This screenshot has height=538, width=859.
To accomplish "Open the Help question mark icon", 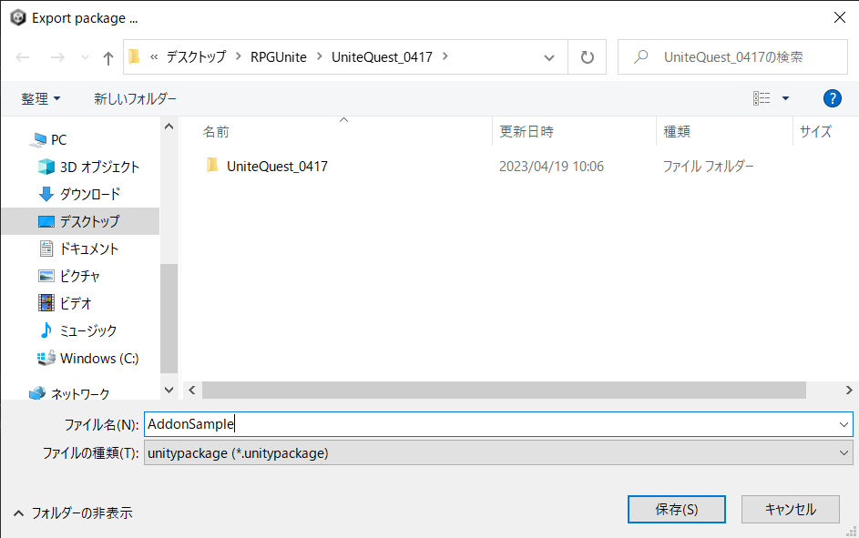I will tap(831, 98).
